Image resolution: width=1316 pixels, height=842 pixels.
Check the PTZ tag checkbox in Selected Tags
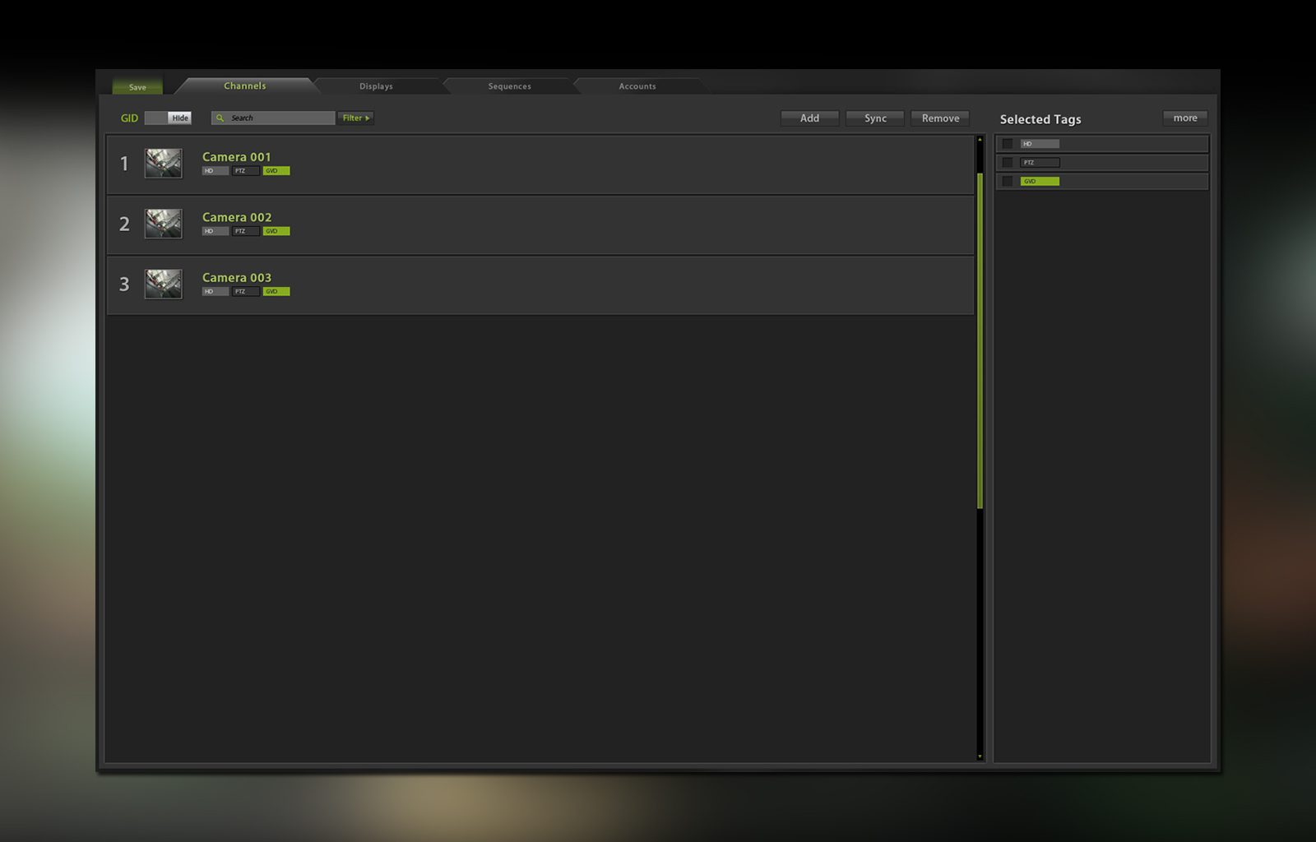(x=1008, y=163)
